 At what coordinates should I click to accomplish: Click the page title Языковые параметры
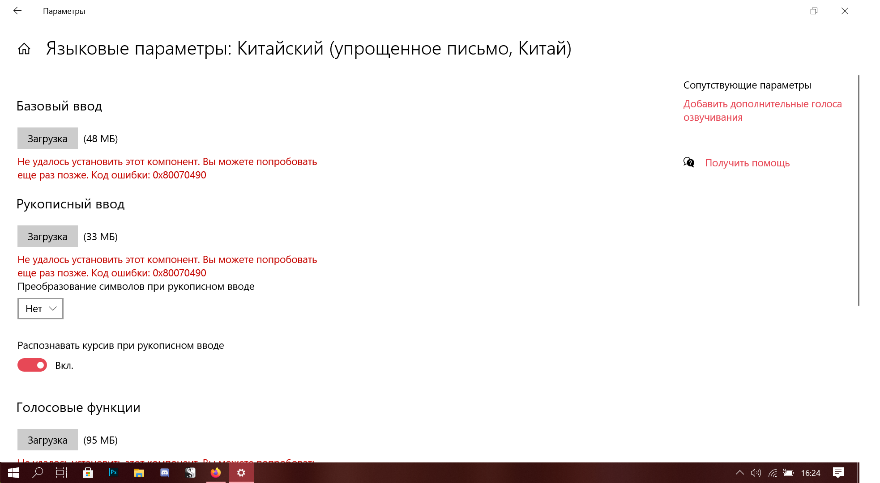309,48
